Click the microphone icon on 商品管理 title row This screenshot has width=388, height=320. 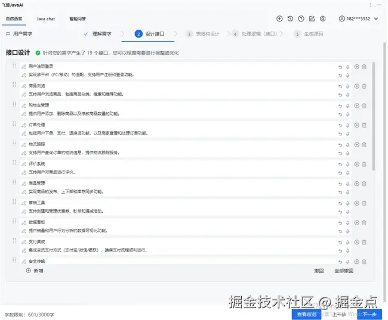click(347, 184)
